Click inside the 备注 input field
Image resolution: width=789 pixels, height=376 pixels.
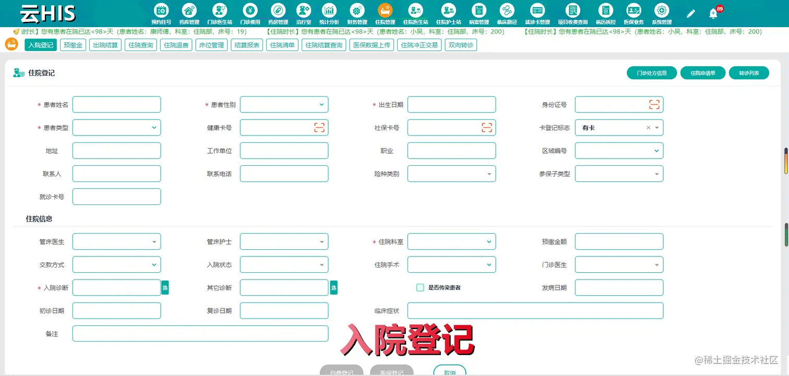pyautogui.click(x=200, y=333)
